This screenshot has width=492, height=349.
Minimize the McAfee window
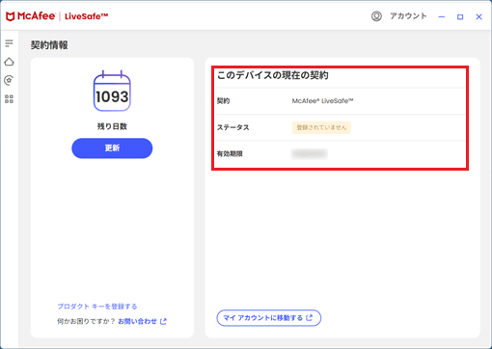click(x=442, y=16)
